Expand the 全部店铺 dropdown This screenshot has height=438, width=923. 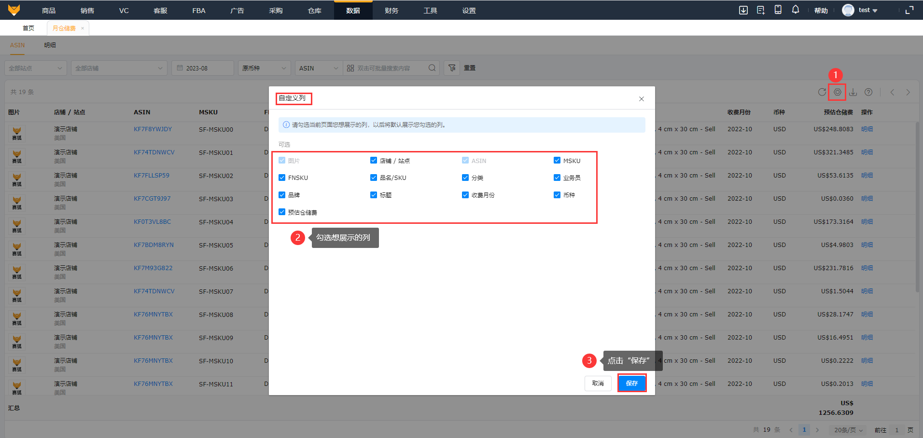pyautogui.click(x=119, y=68)
